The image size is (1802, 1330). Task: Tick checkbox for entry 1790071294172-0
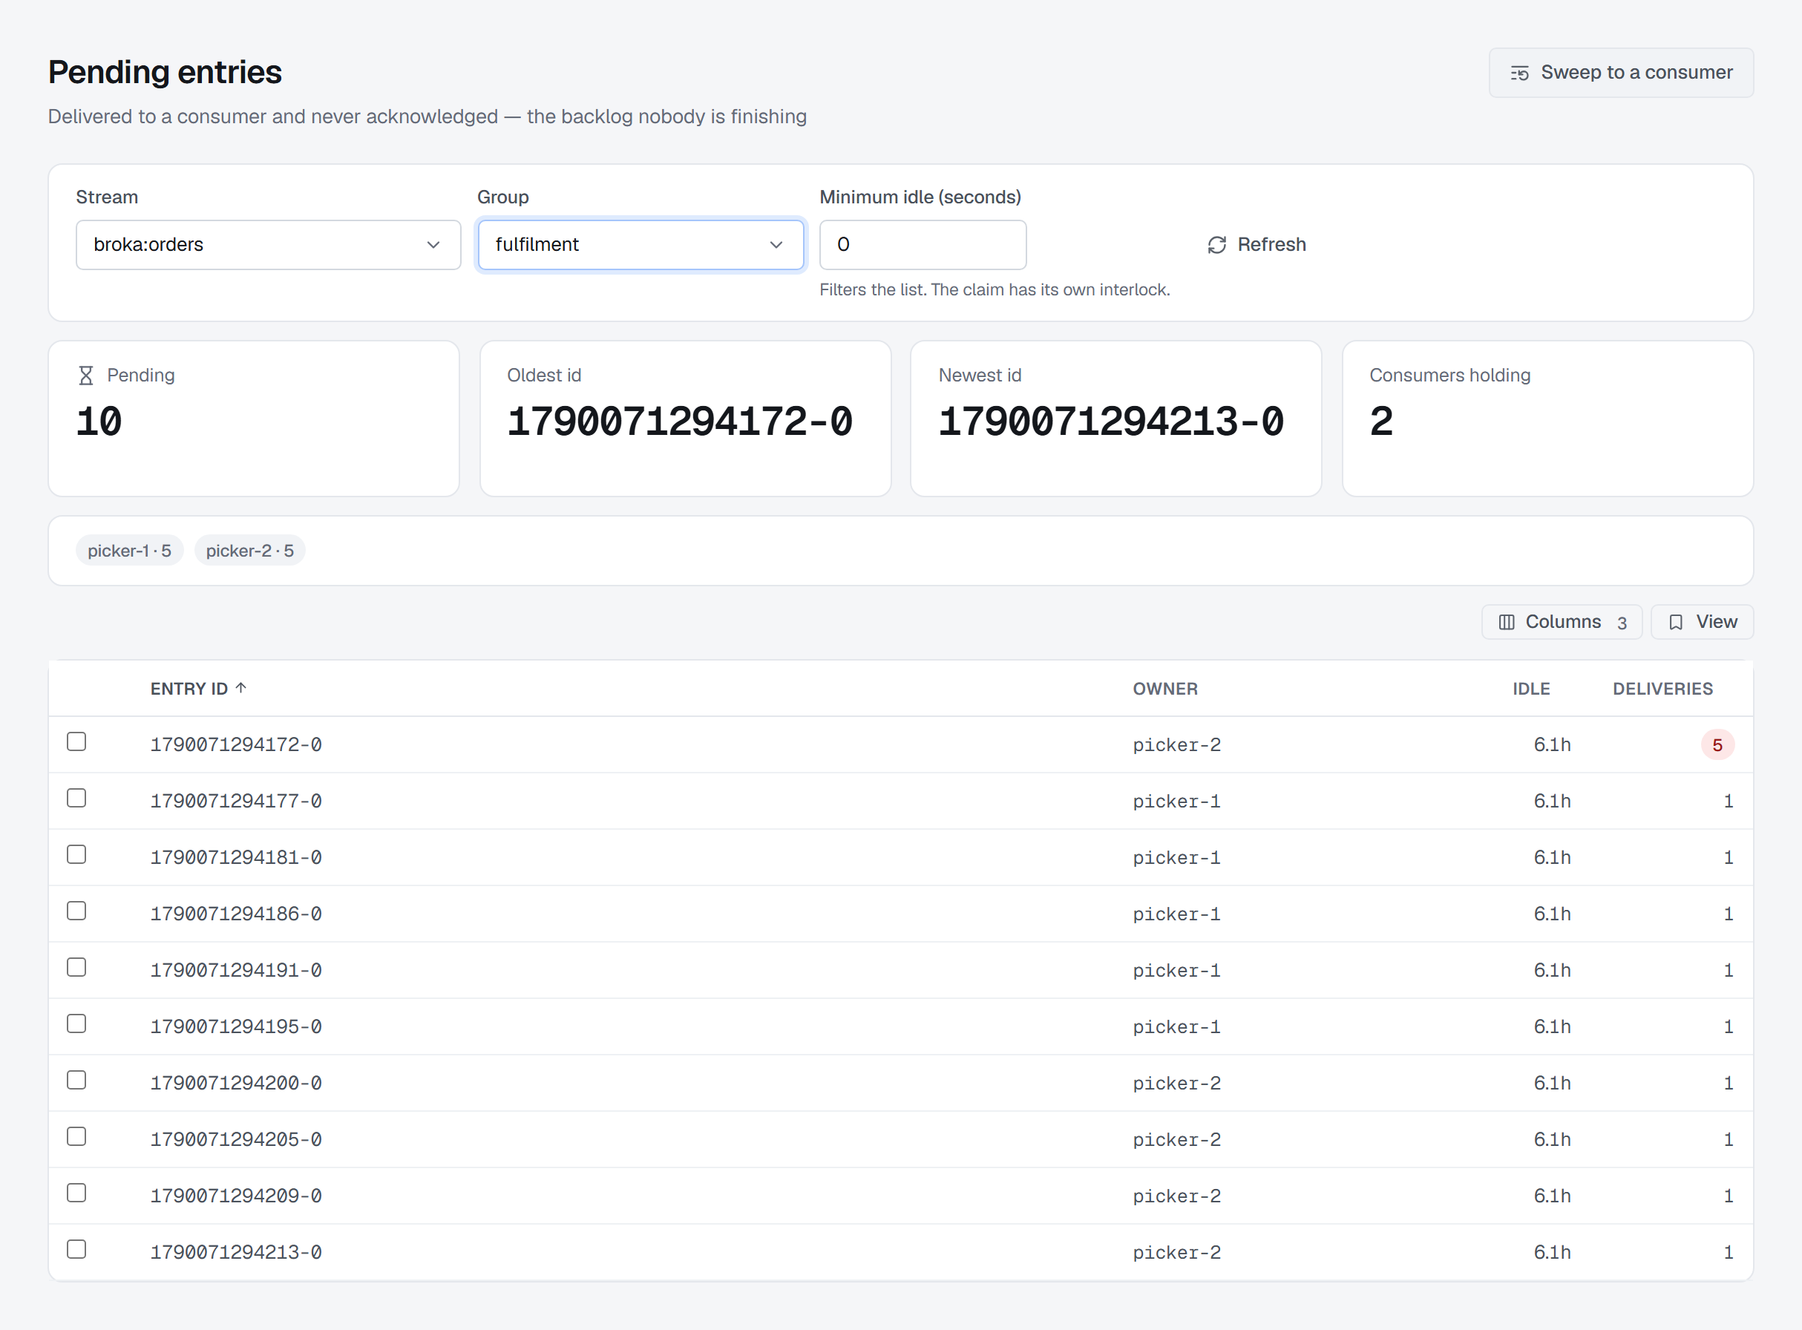(76, 741)
